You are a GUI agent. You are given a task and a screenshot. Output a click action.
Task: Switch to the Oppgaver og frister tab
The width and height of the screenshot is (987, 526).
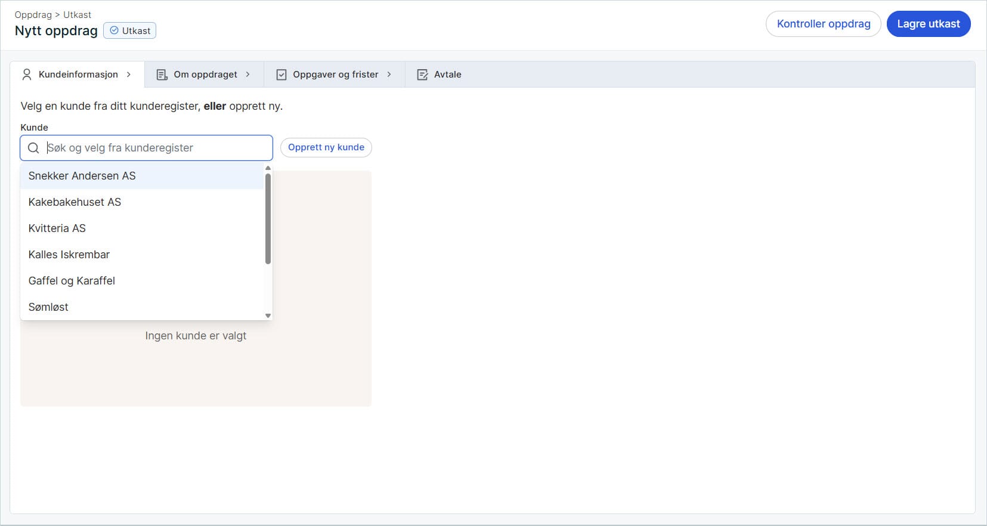(335, 75)
